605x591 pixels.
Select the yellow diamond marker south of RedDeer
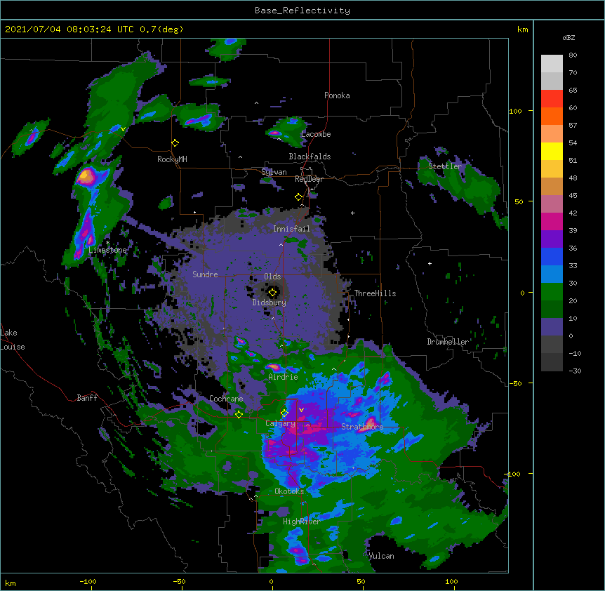tap(299, 197)
